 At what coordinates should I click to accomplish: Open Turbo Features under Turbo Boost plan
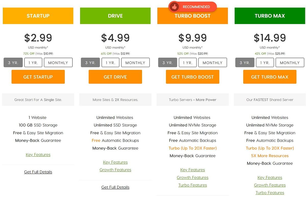193,185
